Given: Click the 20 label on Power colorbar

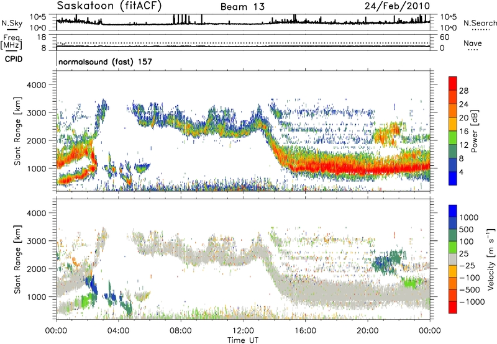Looking at the screenshot, I should (x=463, y=118).
